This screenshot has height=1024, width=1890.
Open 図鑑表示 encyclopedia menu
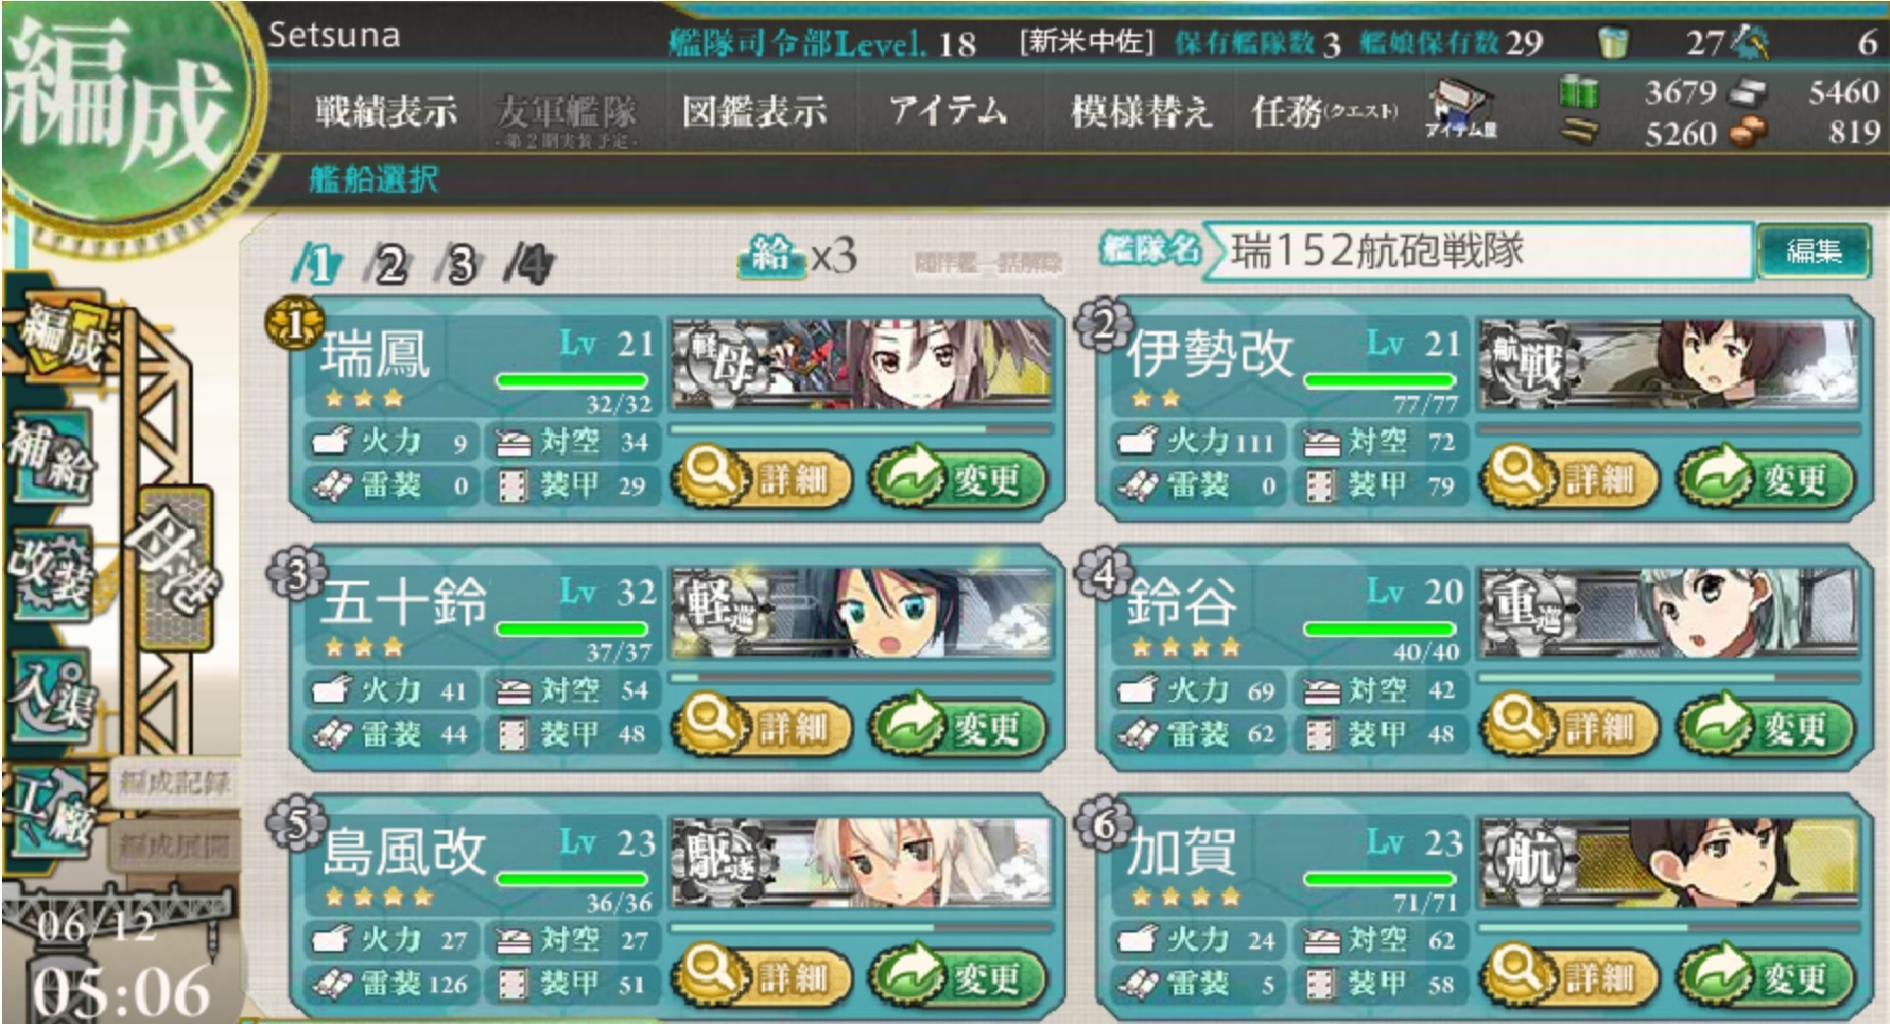pyautogui.click(x=754, y=111)
